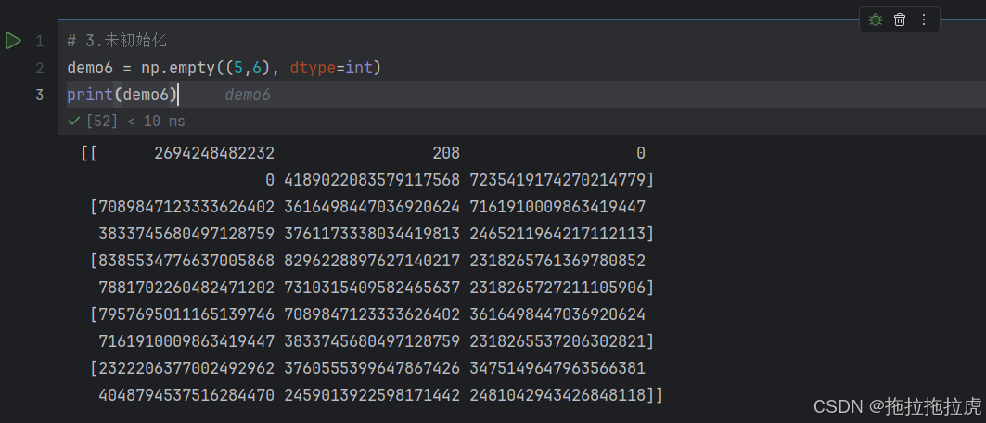The height and width of the screenshot is (423, 986).
Task: Click the inline hint 'demo6'
Action: coord(247,95)
